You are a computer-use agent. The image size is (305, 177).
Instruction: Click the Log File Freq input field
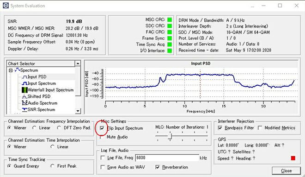[167, 158]
